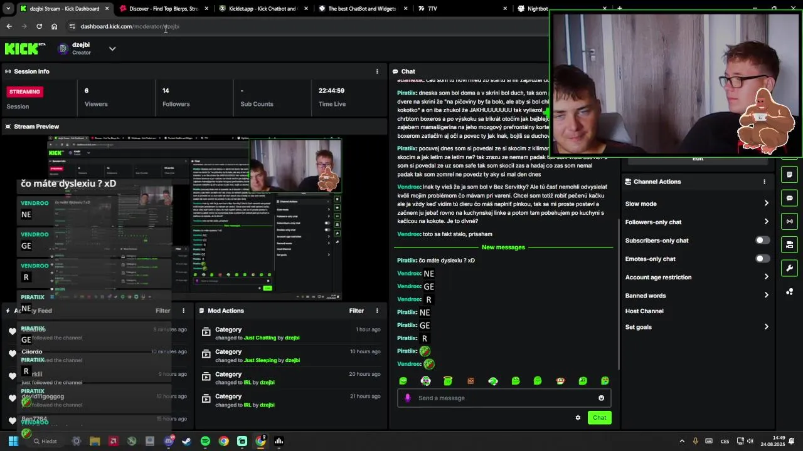Open the chat bubble icon in right sidebar

pos(789,198)
